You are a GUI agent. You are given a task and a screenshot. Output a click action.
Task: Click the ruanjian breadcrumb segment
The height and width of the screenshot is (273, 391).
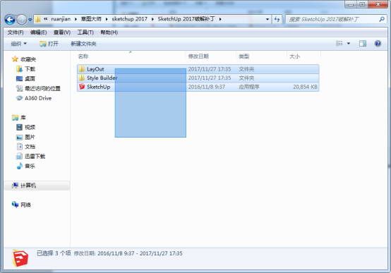coord(61,19)
